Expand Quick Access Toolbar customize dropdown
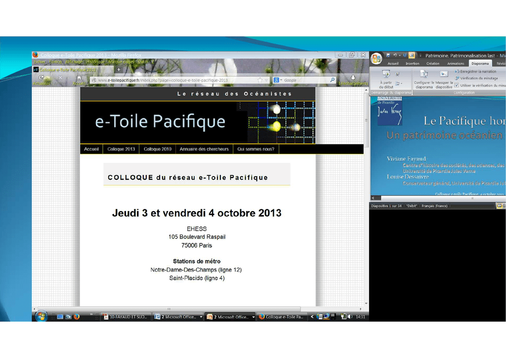Screen dimensions: 506x358 [420, 55]
